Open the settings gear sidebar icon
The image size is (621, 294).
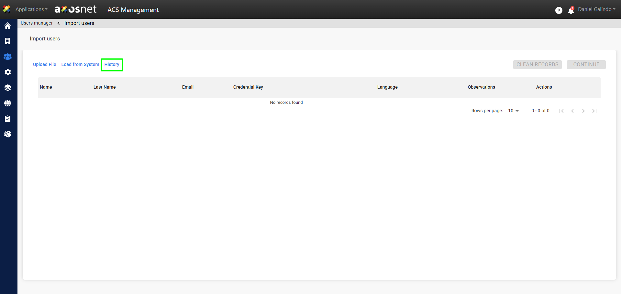pyautogui.click(x=8, y=72)
